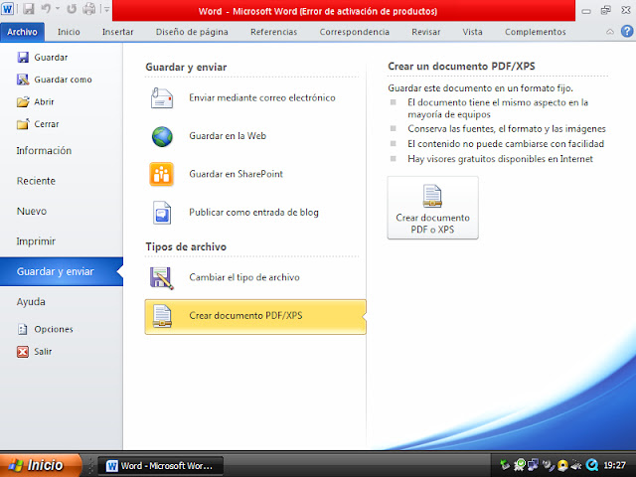Select the Guardar y enviar section
Image resolution: width=636 pixels, height=477 pixels.
(62, 271)
